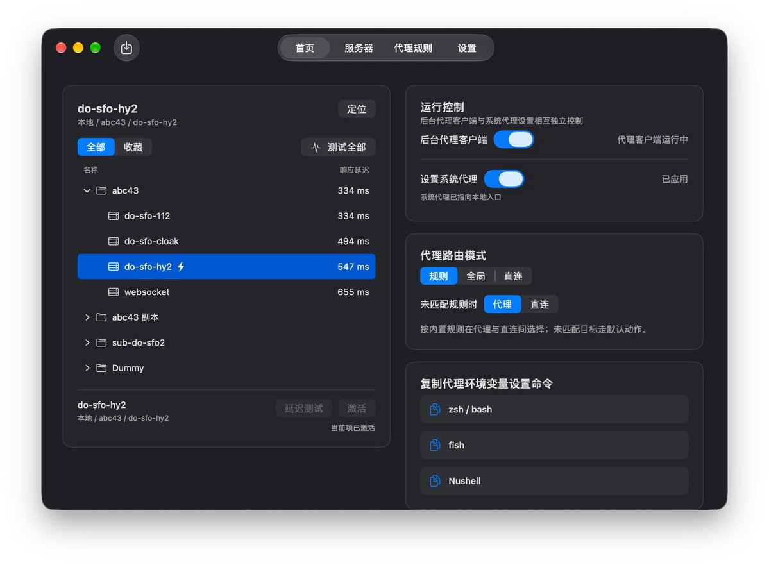Click the pulse icon in 测试全部 button
Viewport: 769px width, 565px height.
pyautogui.click(x=316, y=147)
